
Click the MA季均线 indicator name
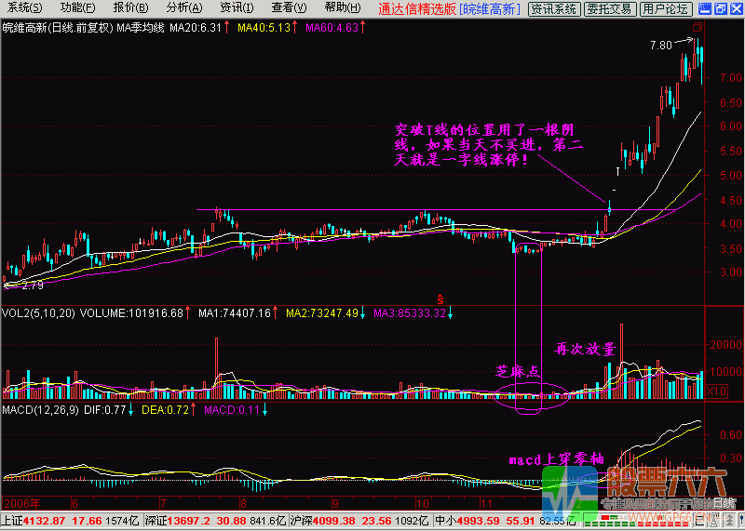tap(141, 28)
